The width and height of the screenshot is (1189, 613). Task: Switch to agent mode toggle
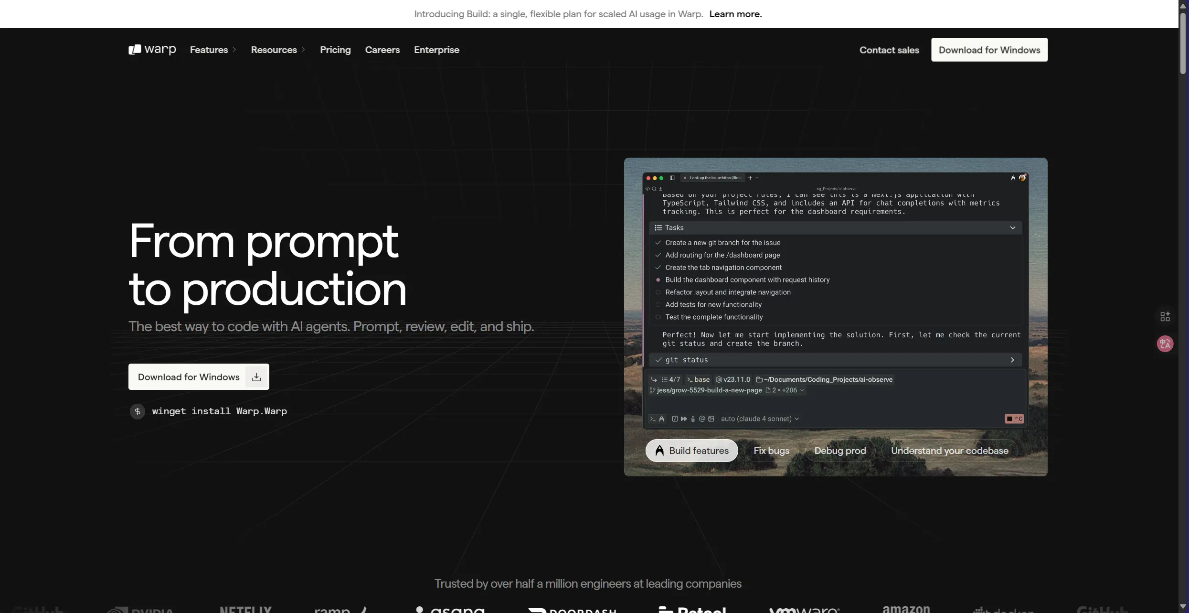(662, 419)
